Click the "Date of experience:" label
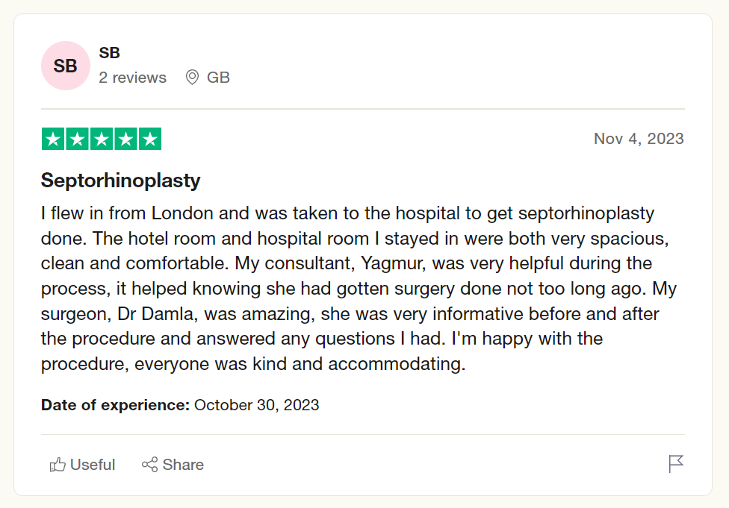Screen dimensions: 729x508 pos(115,405)
